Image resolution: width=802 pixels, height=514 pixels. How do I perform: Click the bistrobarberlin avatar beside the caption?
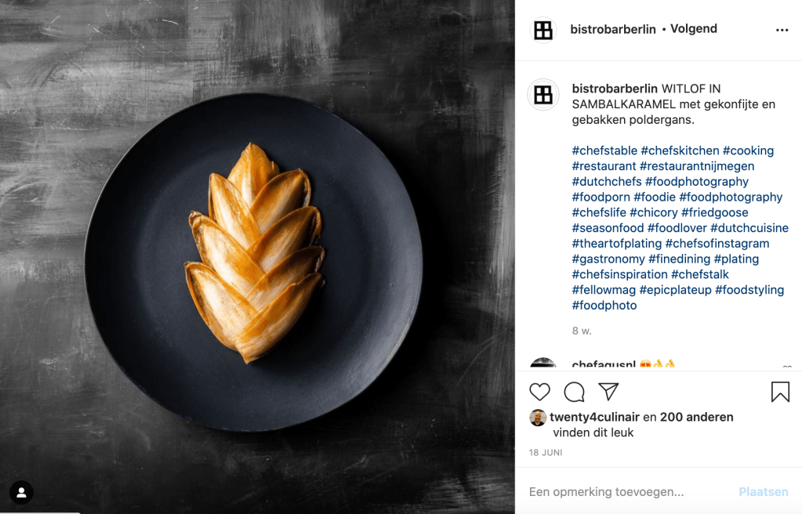tap(543, 95)
